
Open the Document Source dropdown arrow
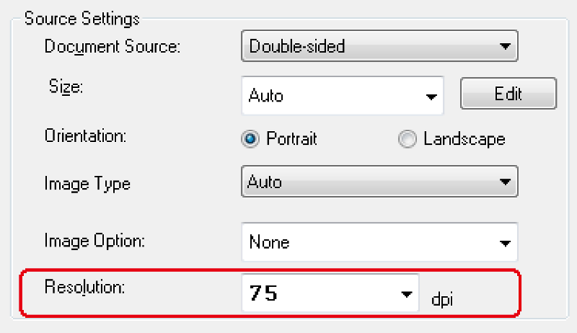(x=504, y=48)
